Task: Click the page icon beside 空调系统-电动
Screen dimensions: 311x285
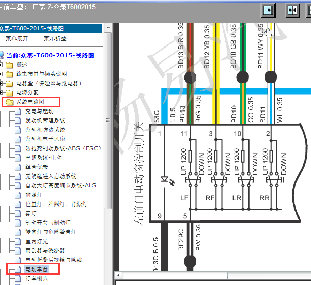Action: [18, 158]
